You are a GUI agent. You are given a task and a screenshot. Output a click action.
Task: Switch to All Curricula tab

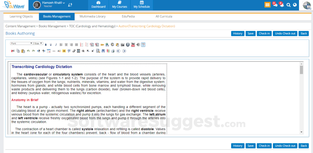pyautogui.click(x=164, y=17)
